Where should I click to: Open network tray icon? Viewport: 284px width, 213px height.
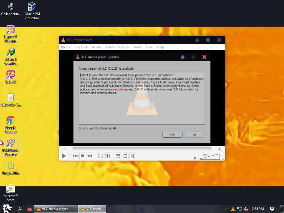pyautogui.click(x=239, y=209)
